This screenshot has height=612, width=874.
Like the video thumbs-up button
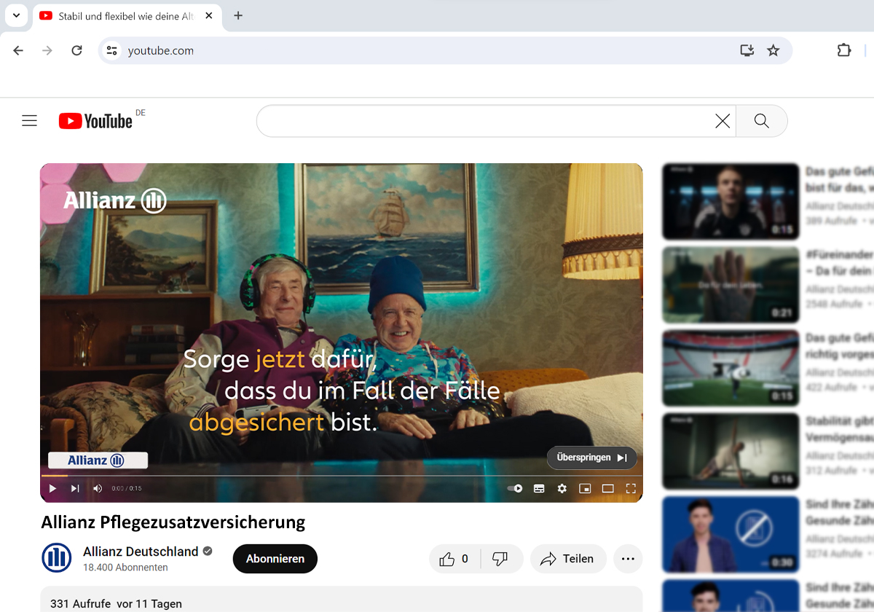[x=453, y=559]
